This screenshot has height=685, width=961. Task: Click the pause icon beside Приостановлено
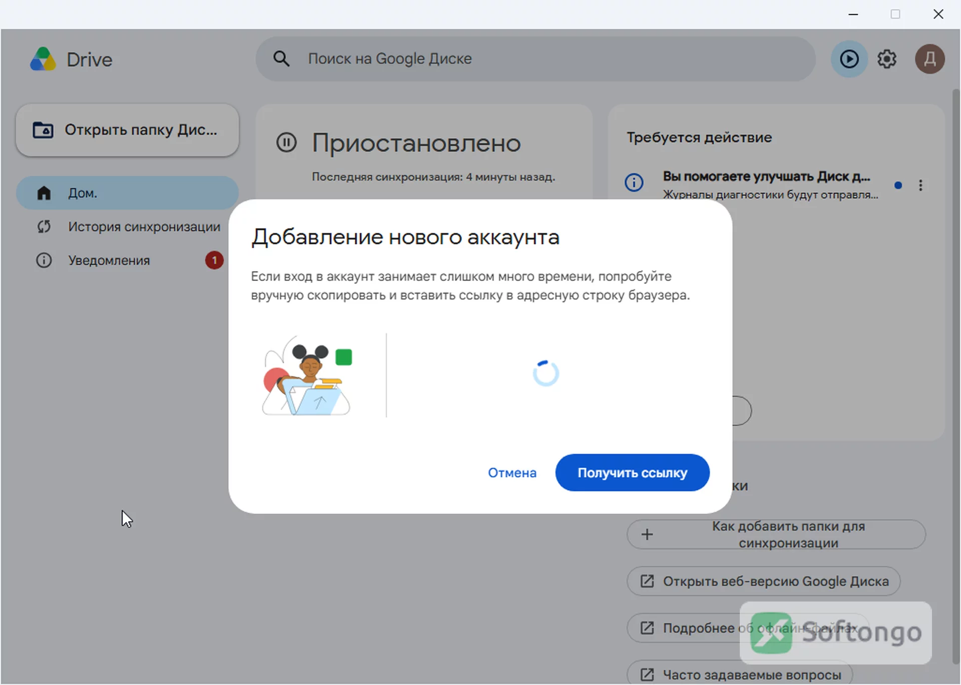click(287, 142)
